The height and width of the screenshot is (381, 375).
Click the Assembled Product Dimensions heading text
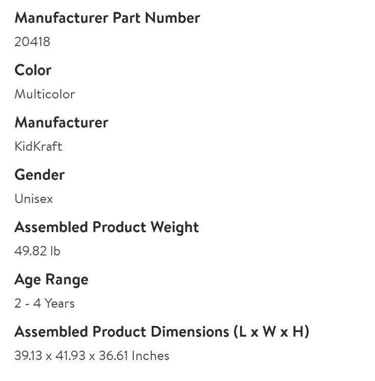coord(122,332)
